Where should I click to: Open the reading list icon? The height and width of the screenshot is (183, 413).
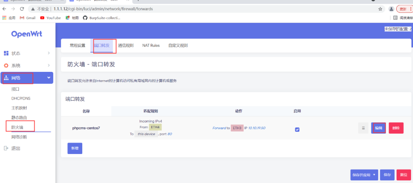(395, 18)
